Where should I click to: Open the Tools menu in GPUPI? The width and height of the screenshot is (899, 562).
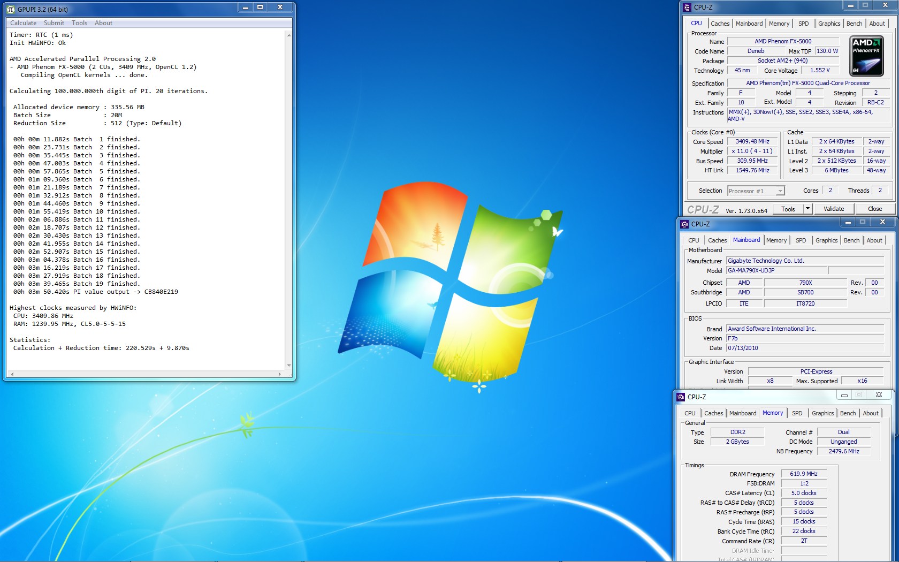click(x=79, y=23)
